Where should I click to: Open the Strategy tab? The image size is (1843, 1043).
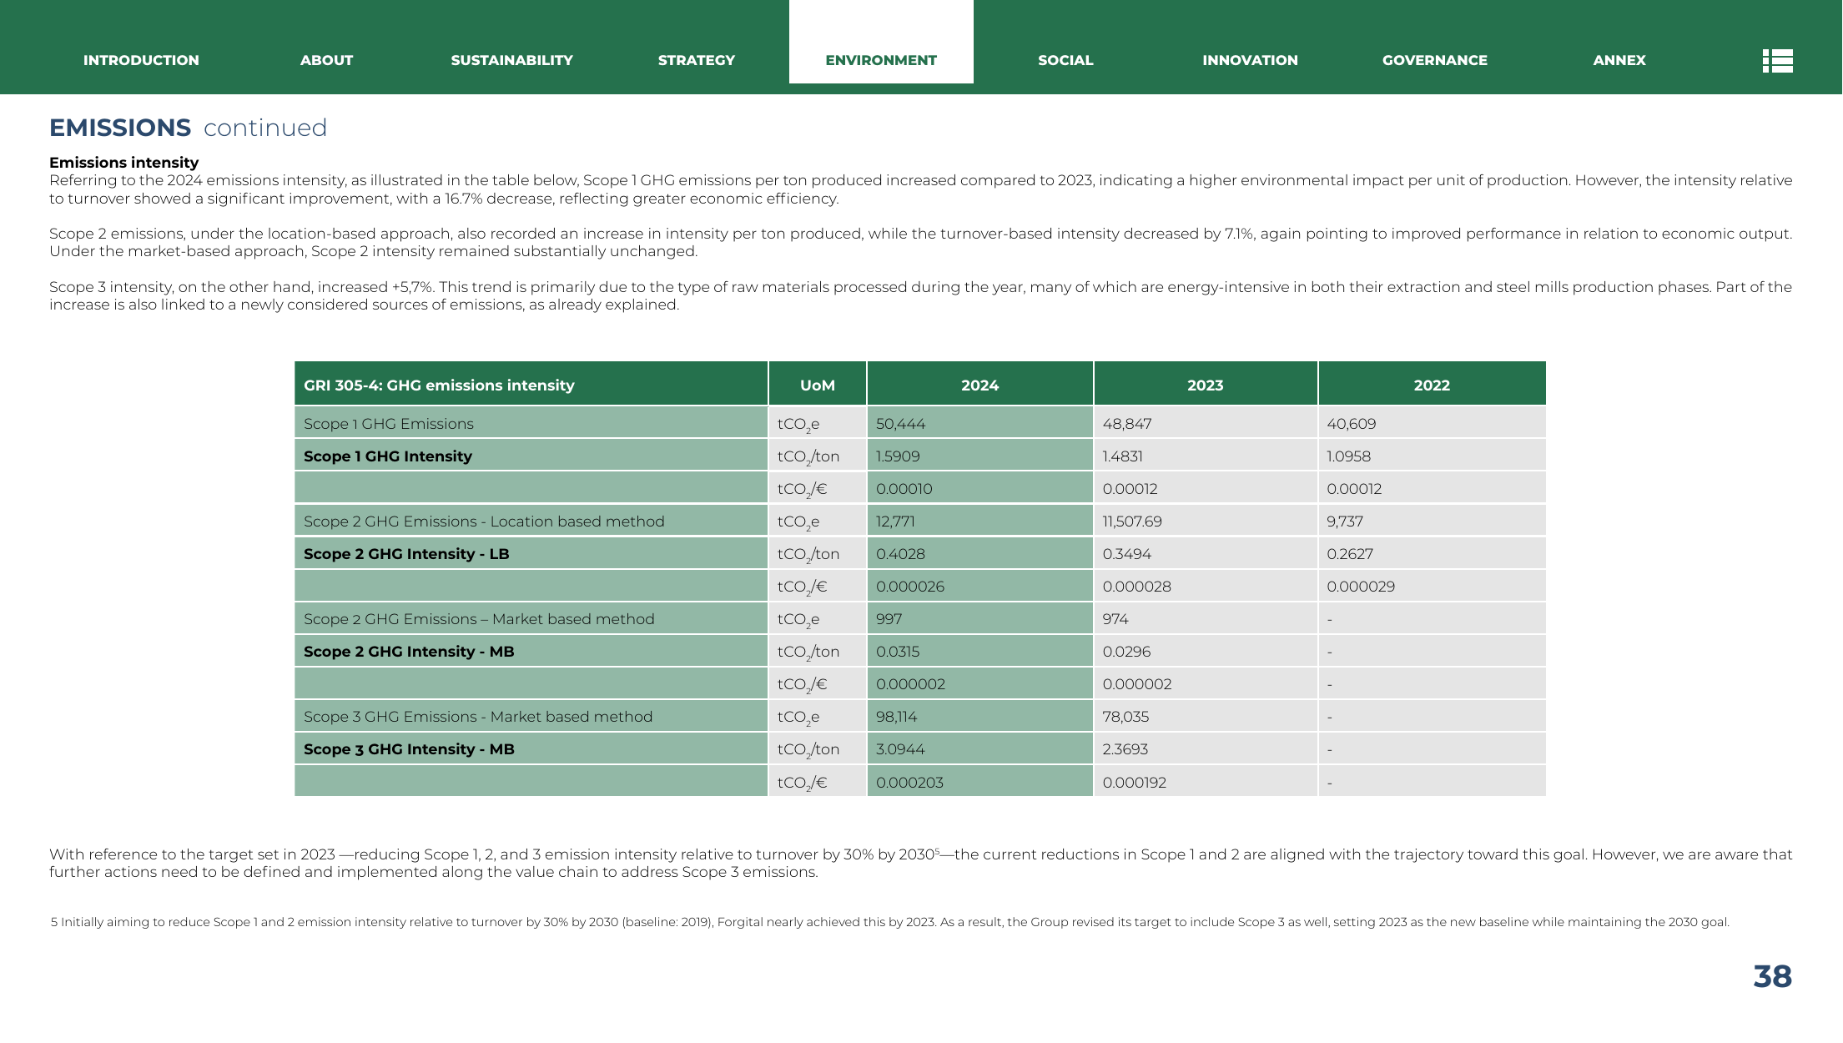pyautogui.click(x=696, y=60)
